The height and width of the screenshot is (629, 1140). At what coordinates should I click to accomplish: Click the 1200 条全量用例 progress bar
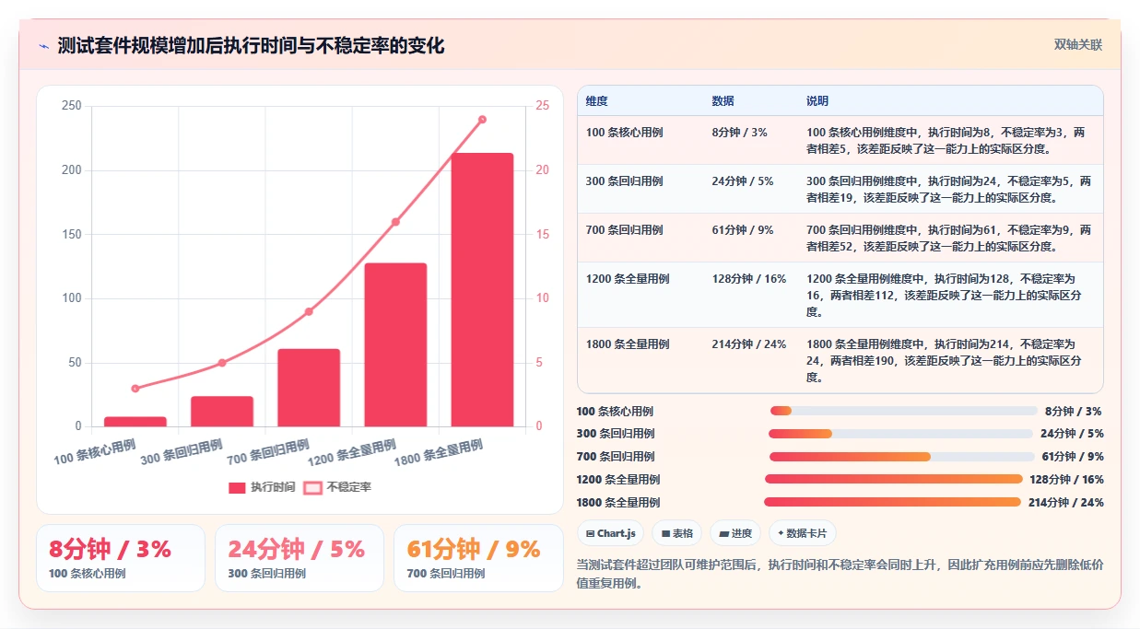point(894,479)
